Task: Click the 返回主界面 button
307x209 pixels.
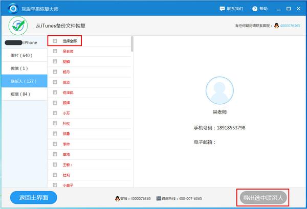Action: (33, 198)
